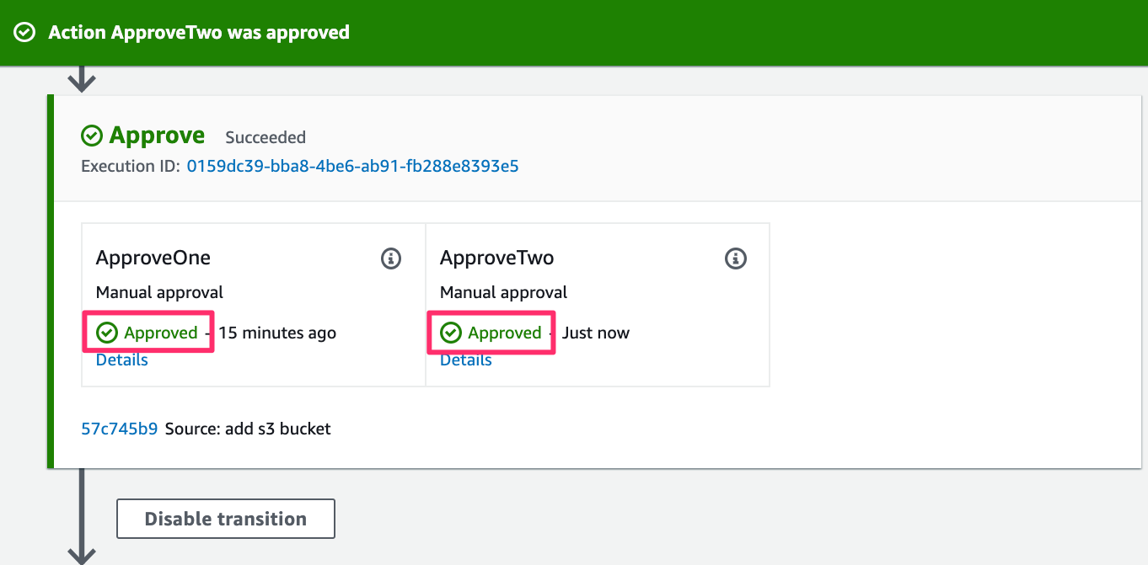Click the ApproveTwo action title
1148x565 pixels.
click(x=497, y=258)
